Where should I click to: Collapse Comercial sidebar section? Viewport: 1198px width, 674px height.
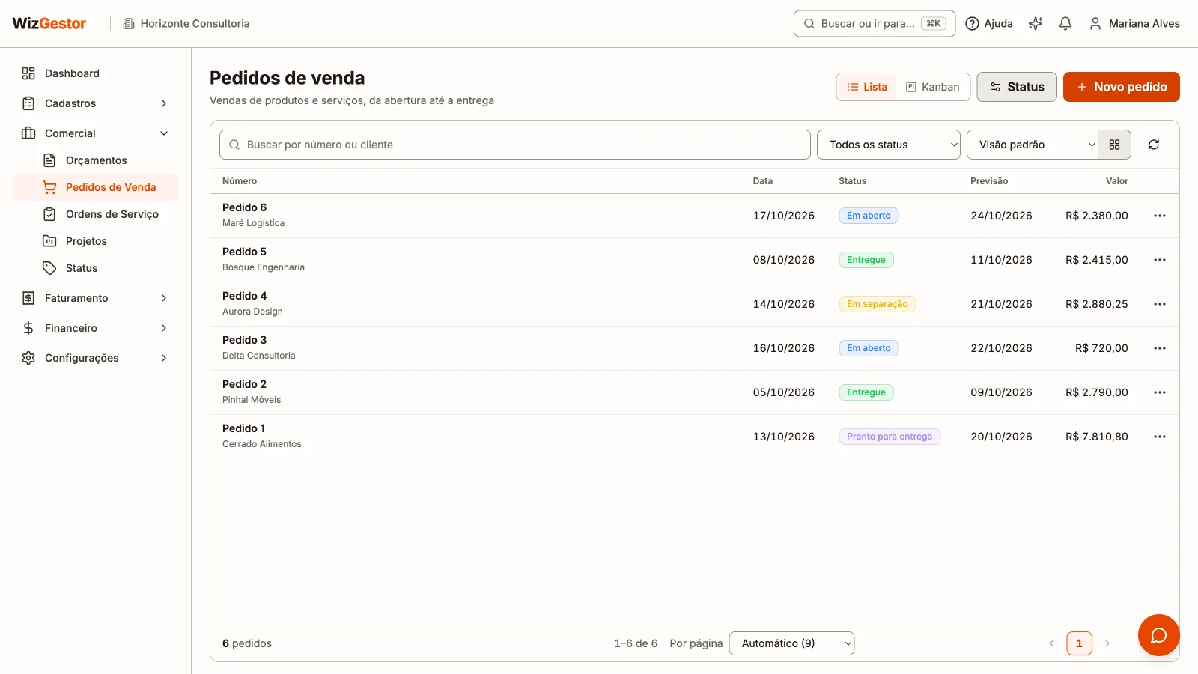[x=95, y=133]
